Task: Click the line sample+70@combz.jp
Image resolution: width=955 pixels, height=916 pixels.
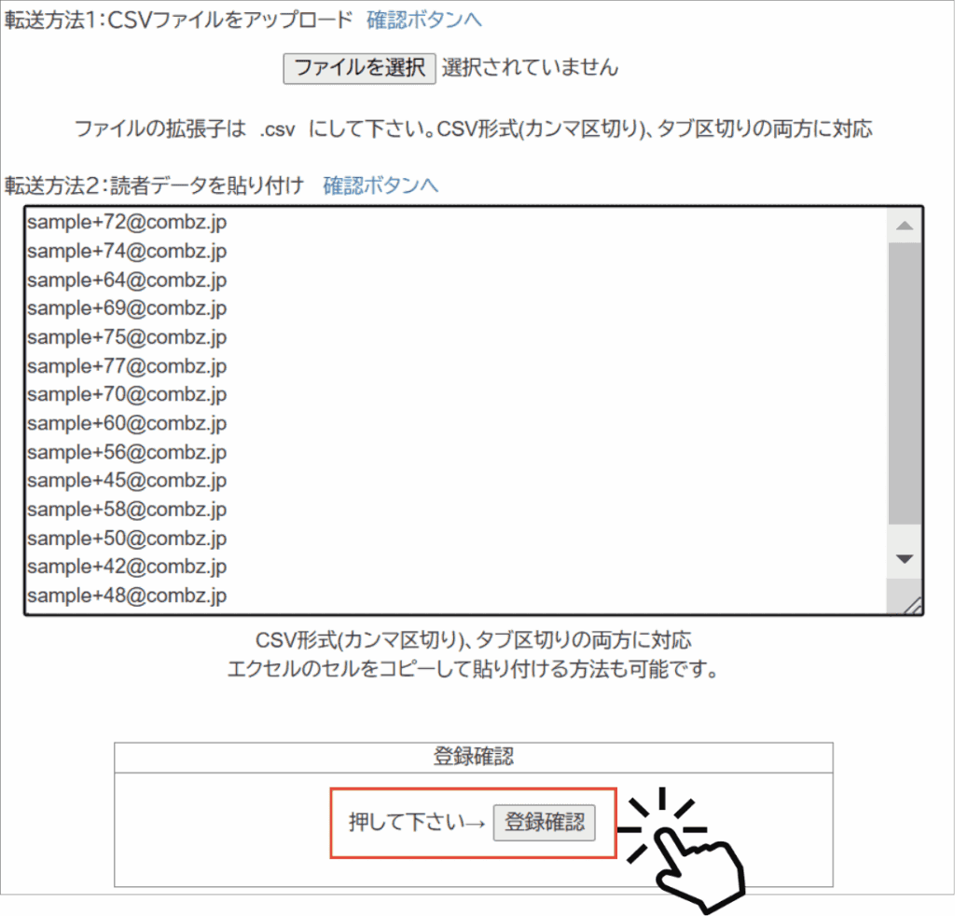Action: 127,394
